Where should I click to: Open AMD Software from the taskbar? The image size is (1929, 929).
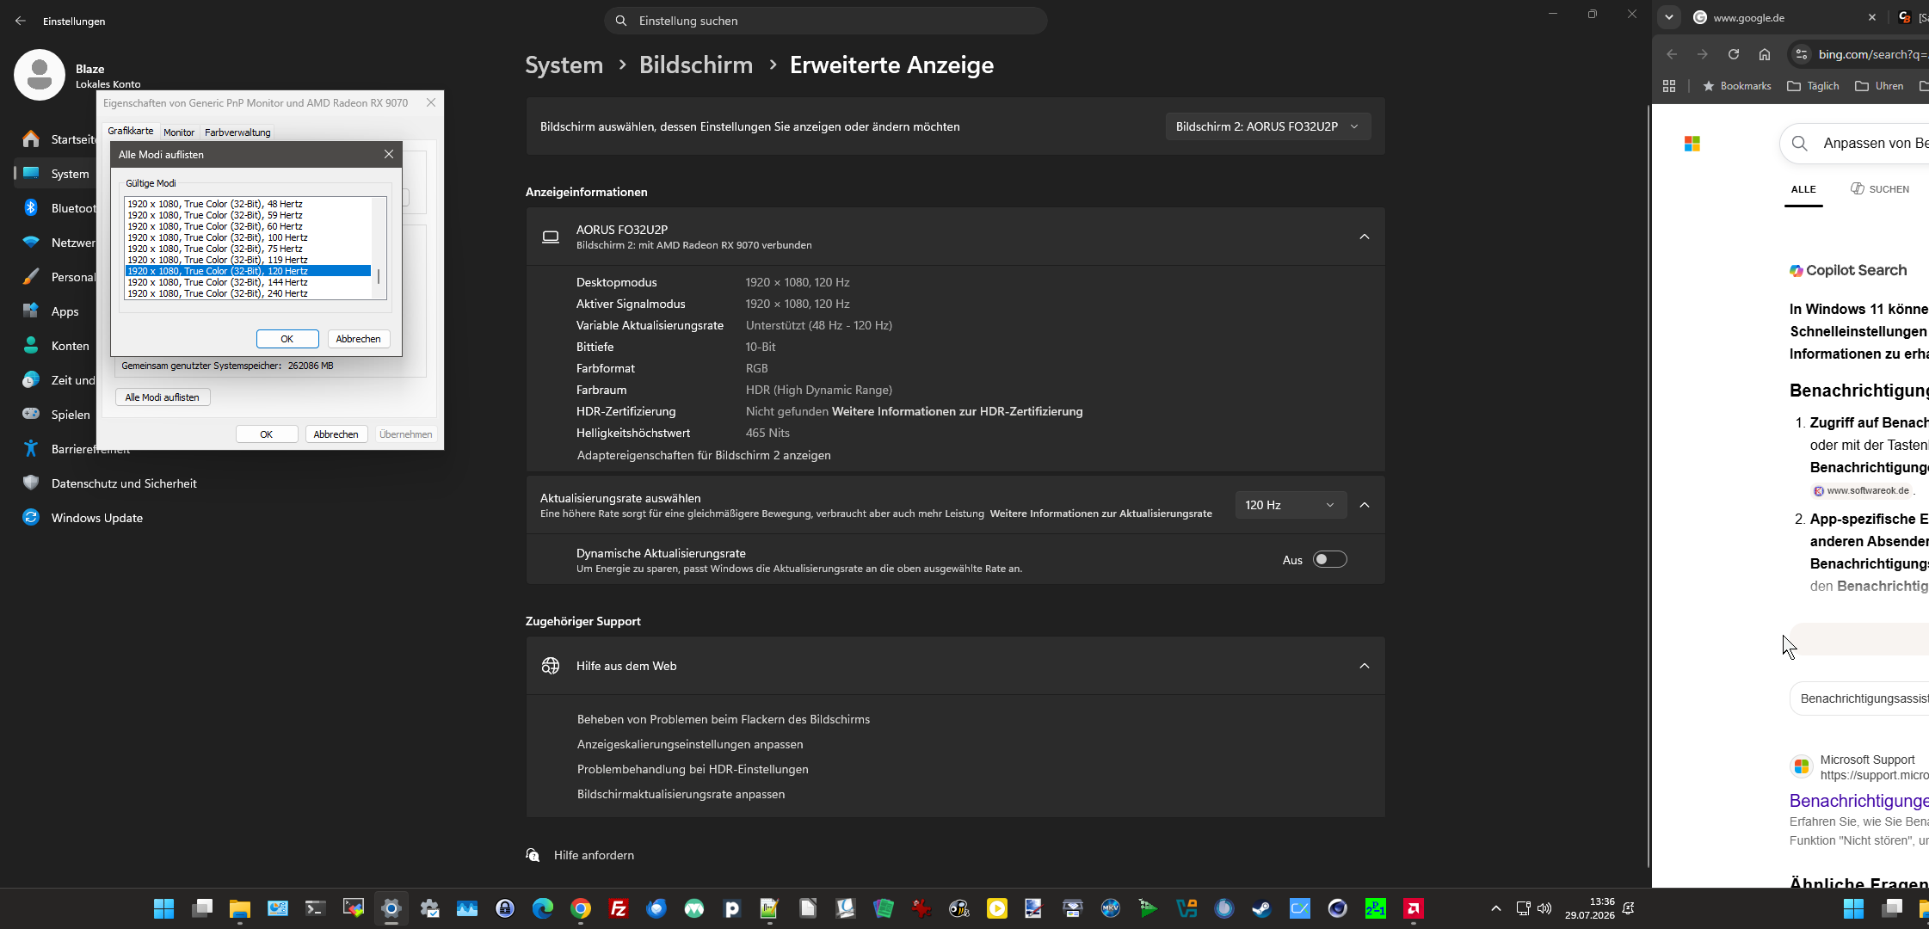click(x=1414, y=908)
